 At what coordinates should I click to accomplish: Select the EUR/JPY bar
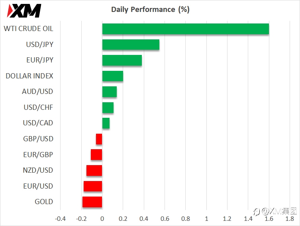point(122,60)
